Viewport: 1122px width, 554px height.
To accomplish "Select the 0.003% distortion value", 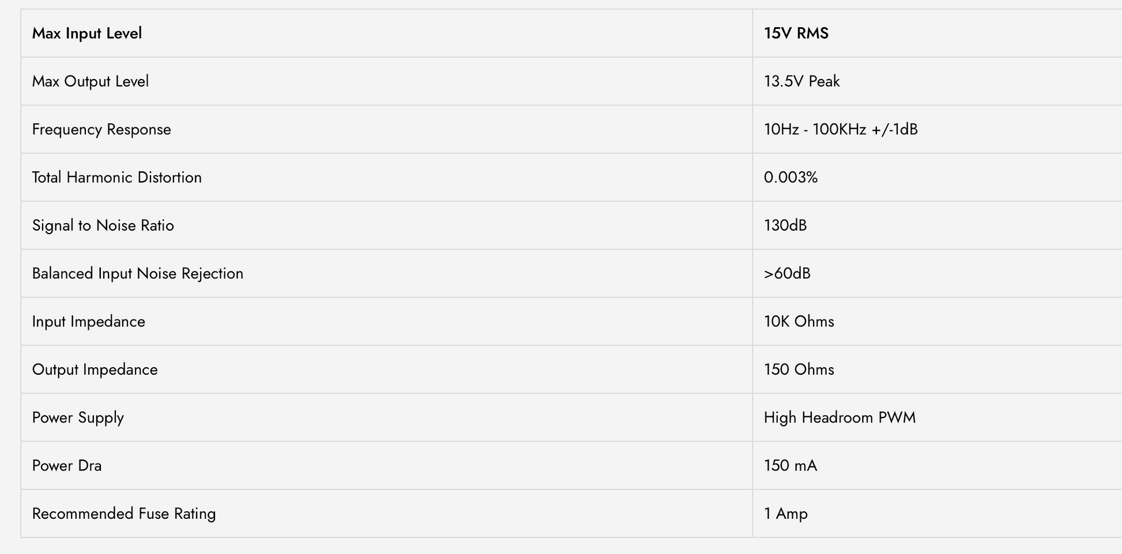I will [791, 178].
